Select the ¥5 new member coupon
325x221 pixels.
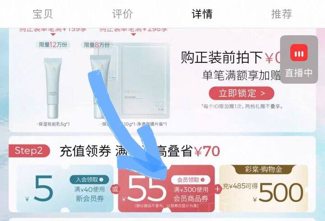tap(65, 189)
